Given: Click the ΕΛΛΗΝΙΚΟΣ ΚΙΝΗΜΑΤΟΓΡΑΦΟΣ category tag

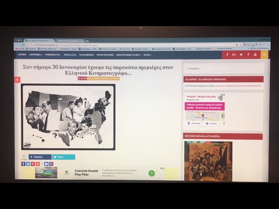Looking at the screenshot, I should 103,78.
